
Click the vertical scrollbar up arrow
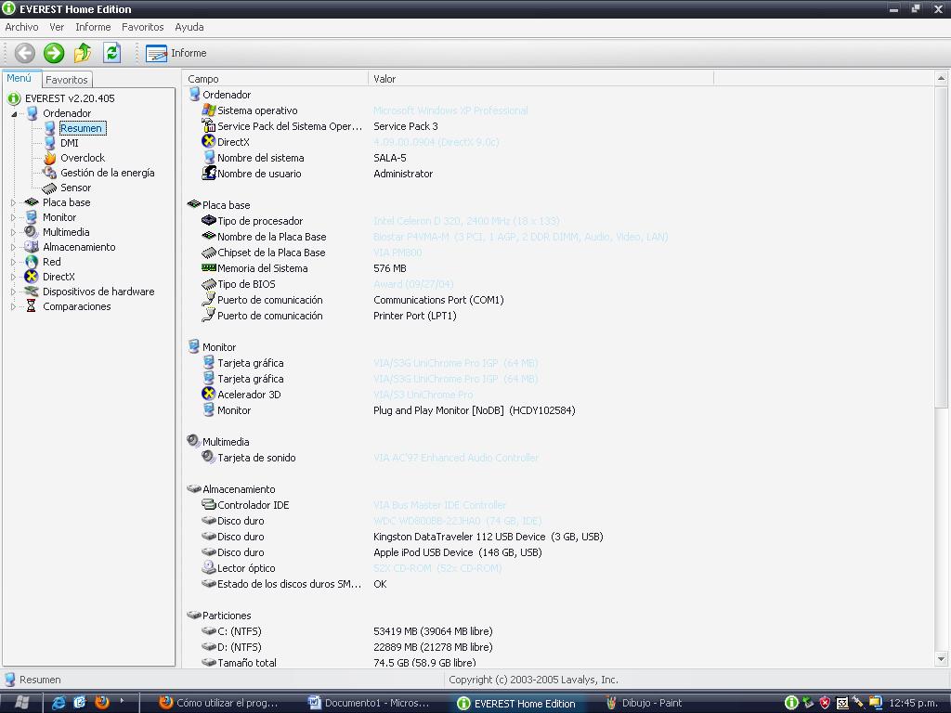coord(941,78)
